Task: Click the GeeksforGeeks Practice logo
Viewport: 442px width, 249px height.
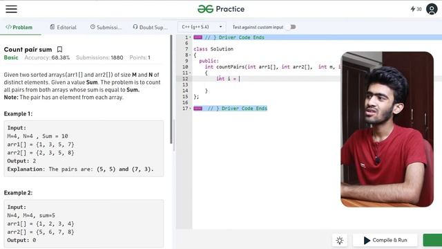Action: 221,9
